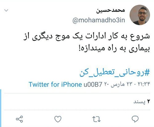Visit the @mohamadho3in handle
The height and width of the screenshot is (127, 154).
coord(99,20)
